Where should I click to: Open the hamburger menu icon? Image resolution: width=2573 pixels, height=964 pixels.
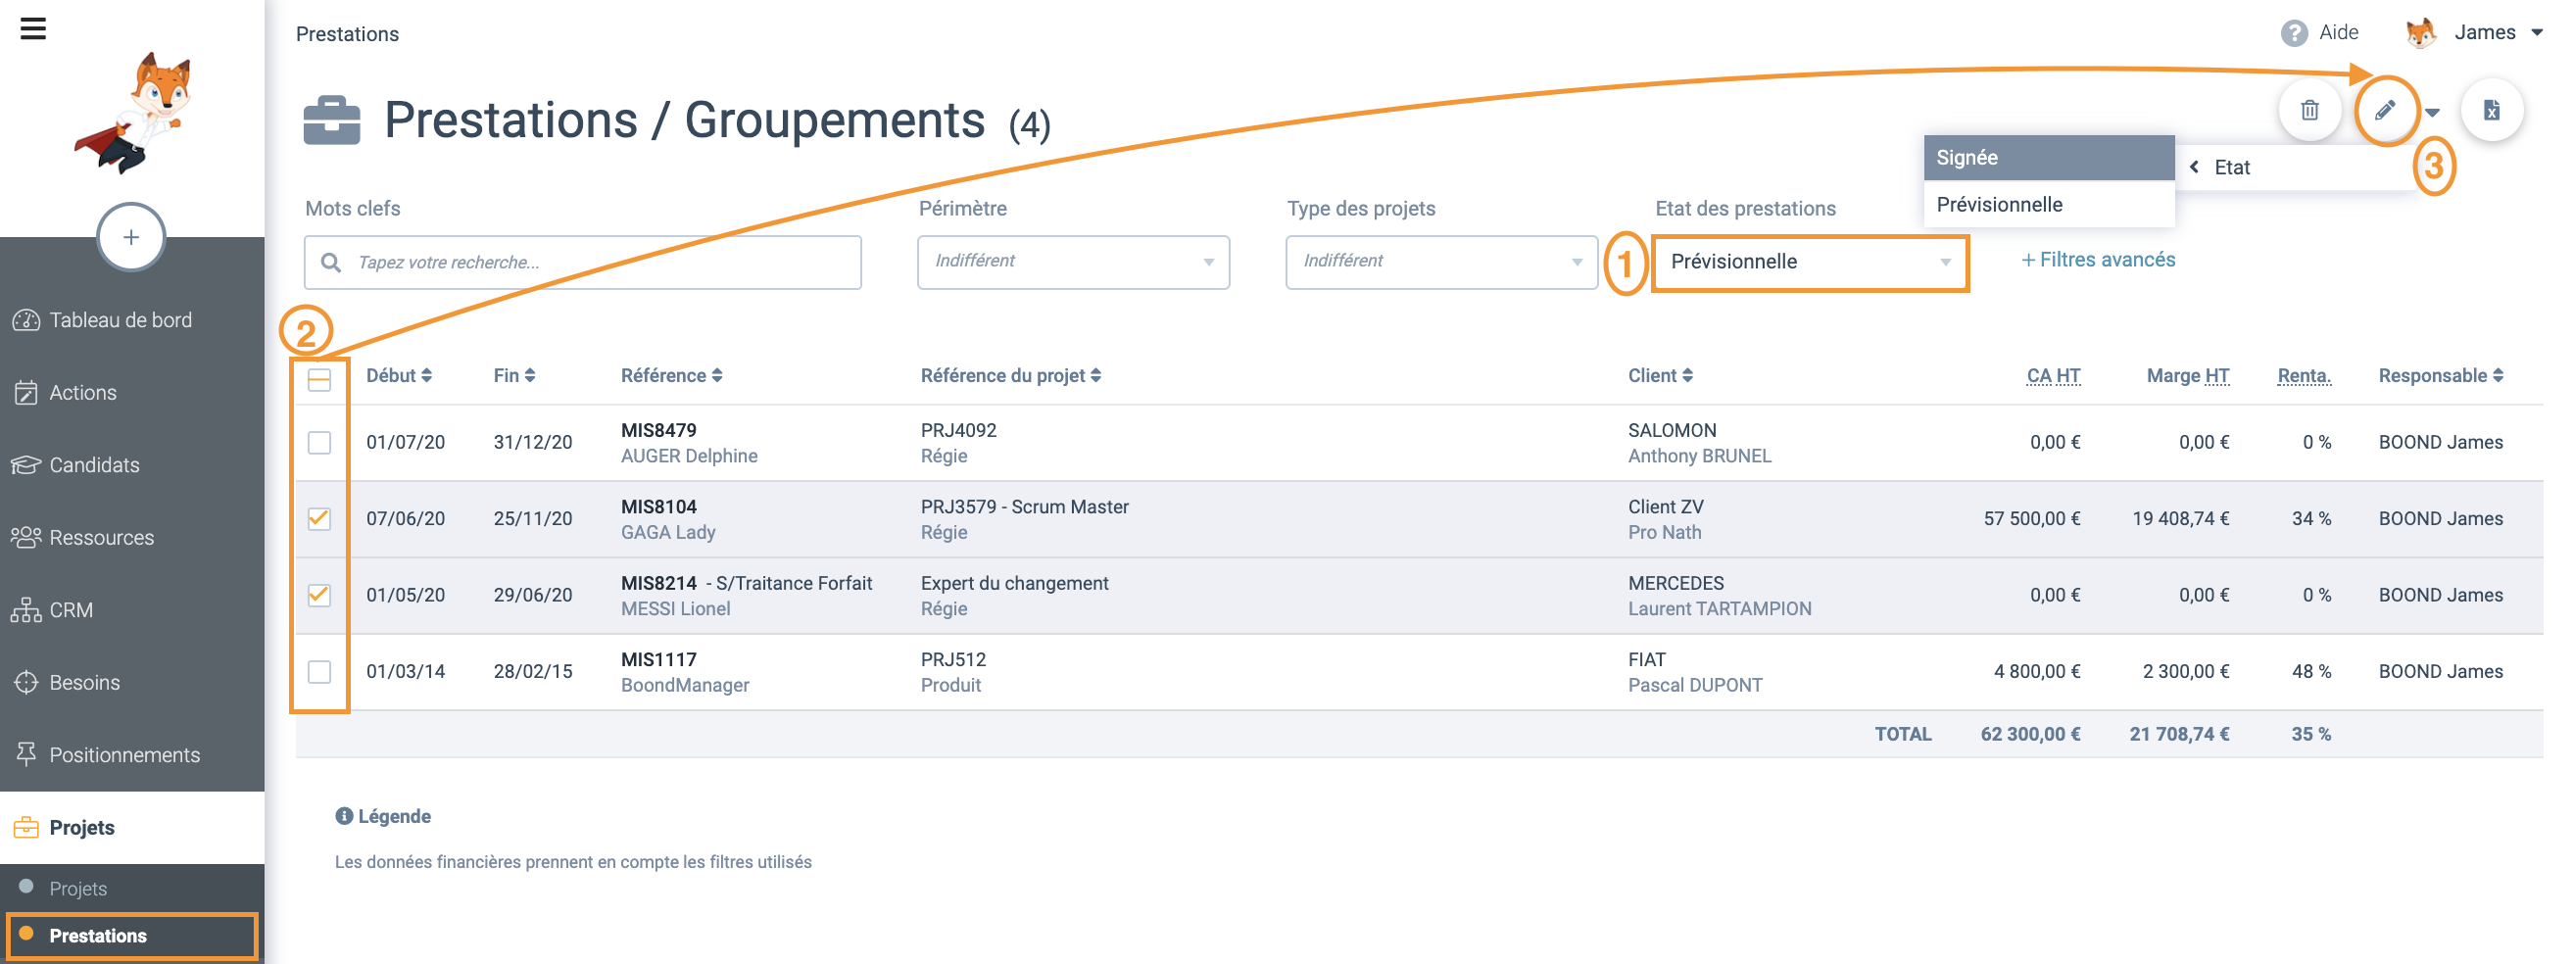[33, 29]
